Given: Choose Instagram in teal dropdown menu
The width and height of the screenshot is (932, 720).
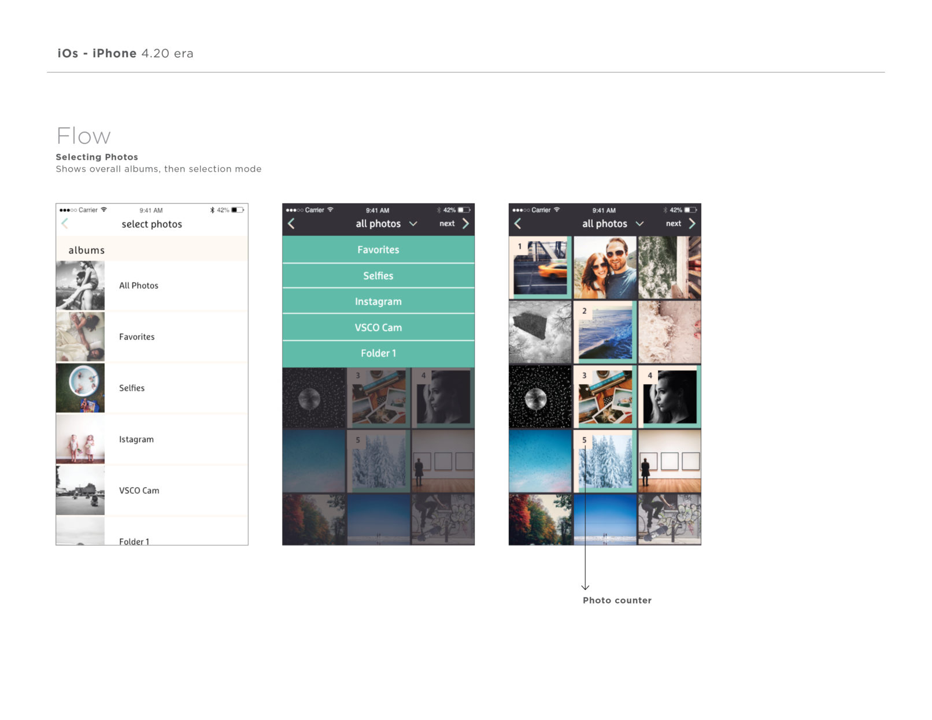Looking at the screenshot, I should coord(378,302).
